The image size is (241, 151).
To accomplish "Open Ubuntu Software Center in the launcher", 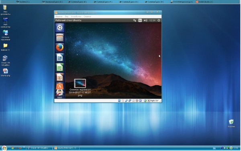I will pyautogui.click(x=60, y=86).
